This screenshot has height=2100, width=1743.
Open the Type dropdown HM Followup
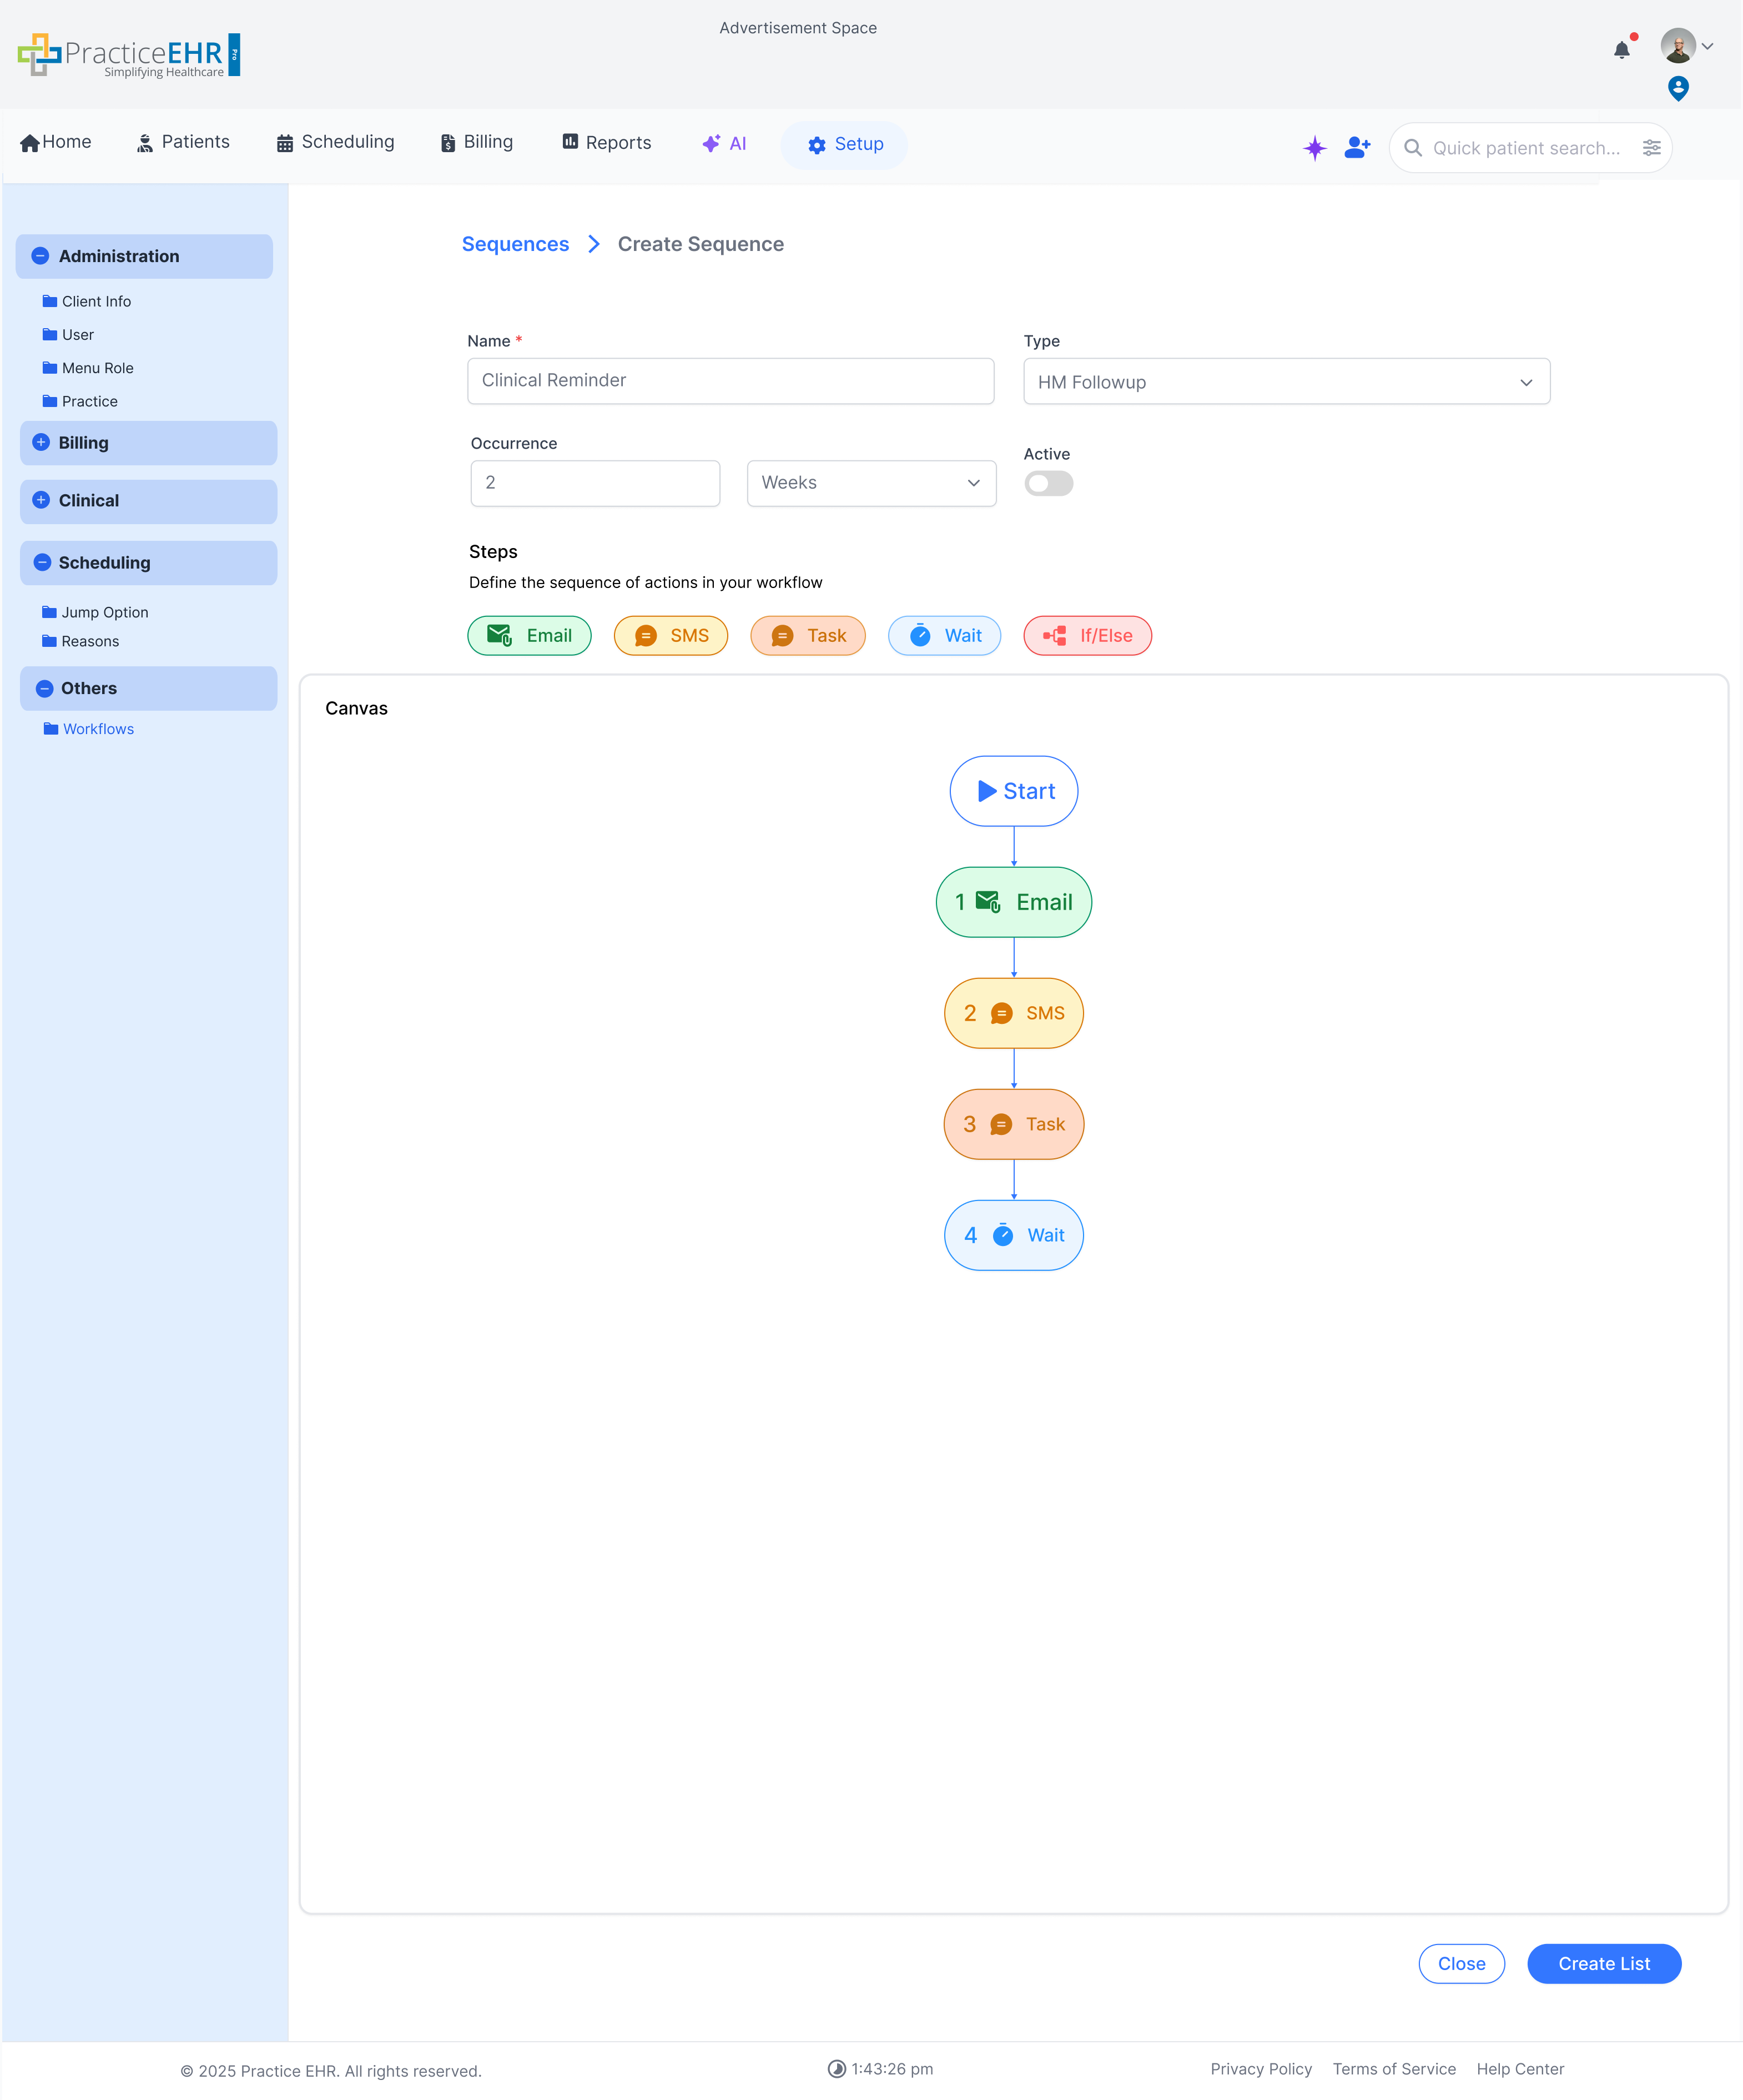coord(1285,382)
